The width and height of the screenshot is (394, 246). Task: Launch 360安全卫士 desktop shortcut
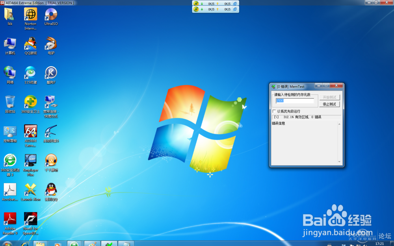click(30, 104)
